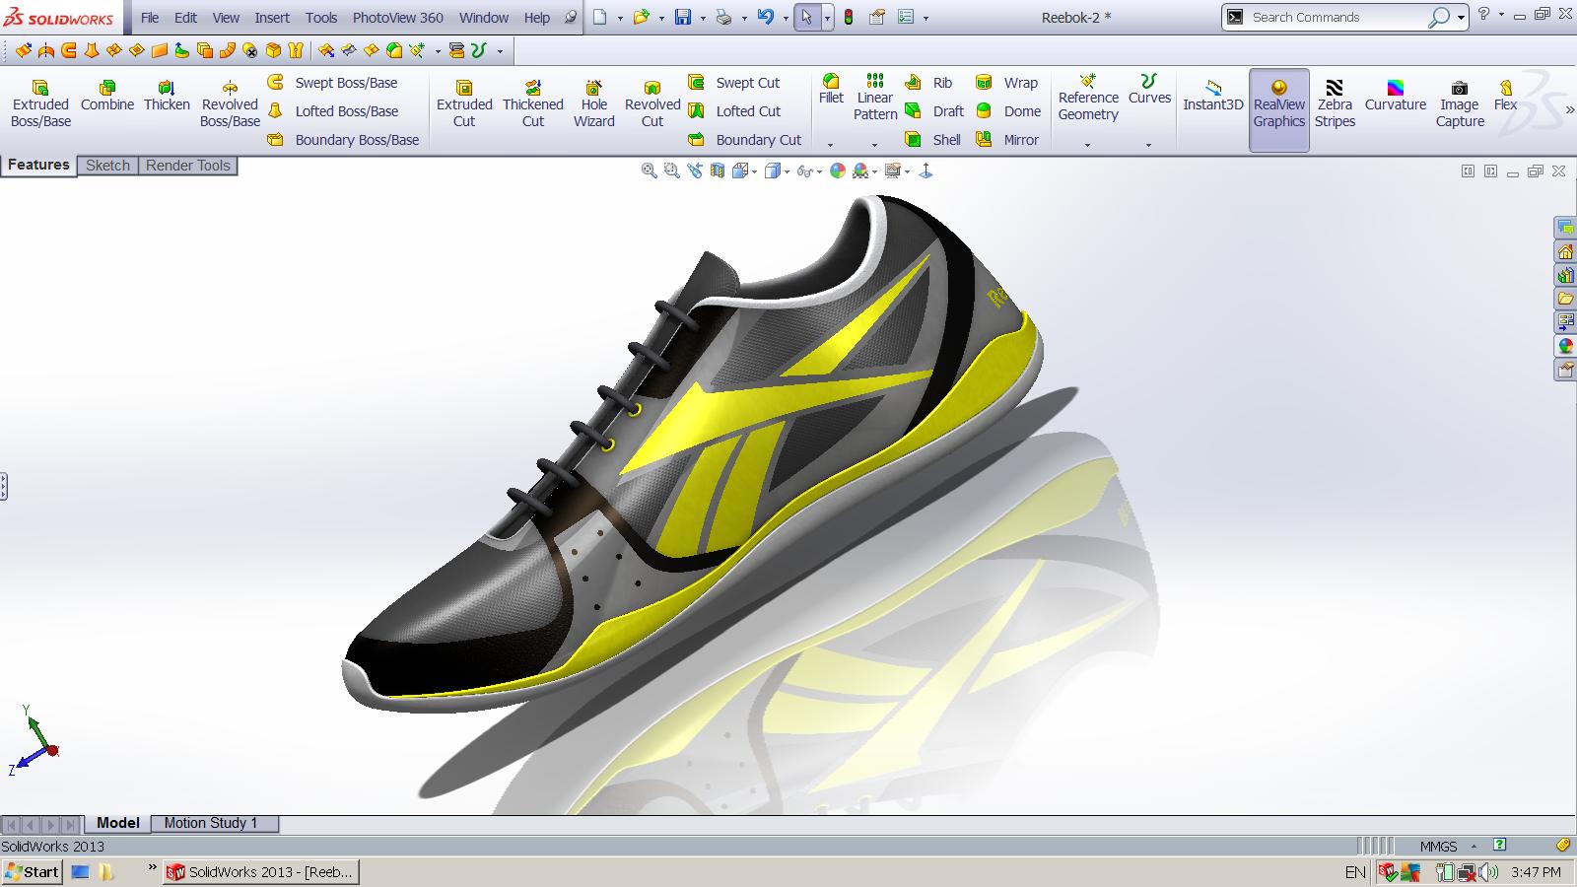
Task: Click the Edit Appearance color ball
Action: (x=838, y=171)
